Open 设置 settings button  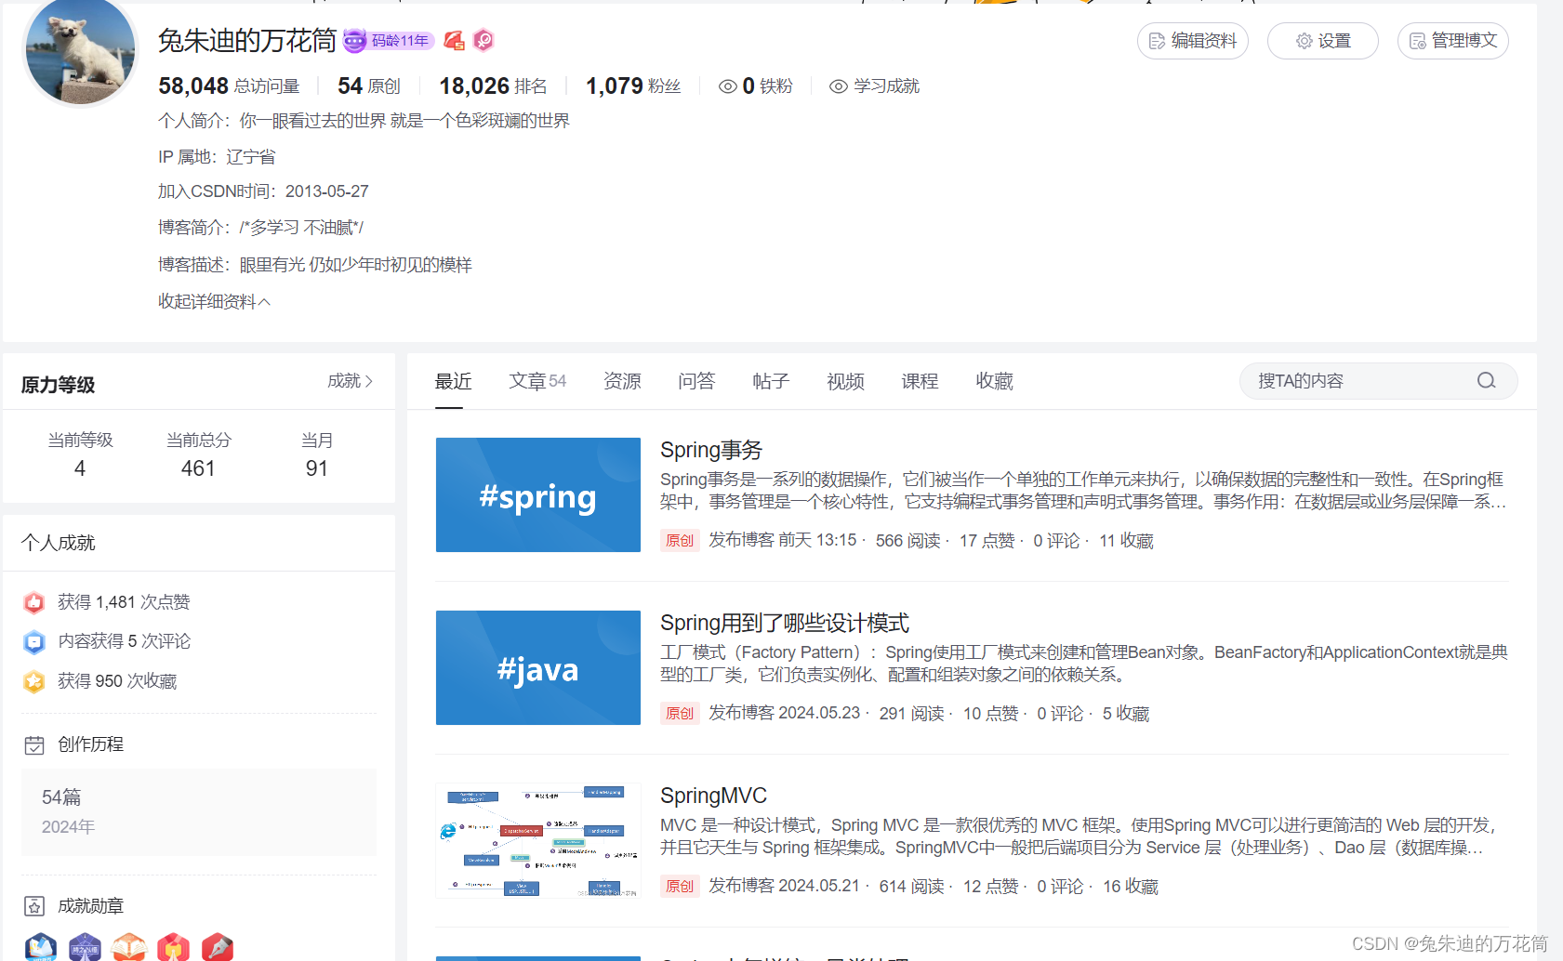[1323, 41]
